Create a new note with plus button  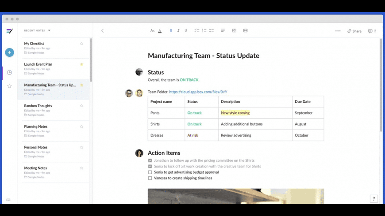click(x=10, y=52)
